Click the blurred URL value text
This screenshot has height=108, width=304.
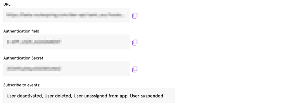point(65,15)
